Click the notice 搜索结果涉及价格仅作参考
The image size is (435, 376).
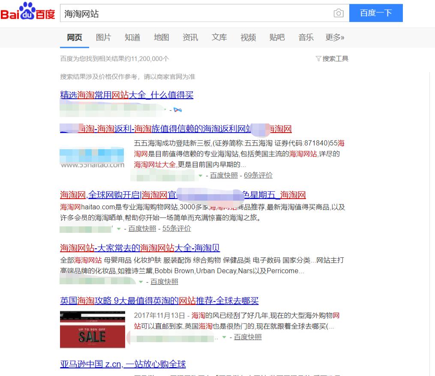128,77
